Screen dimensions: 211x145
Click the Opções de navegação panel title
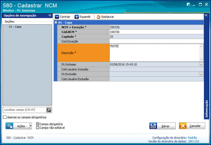click(x=20, y=15)
